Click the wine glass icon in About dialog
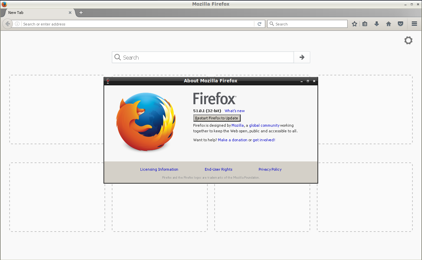The height and width of the screenshot is (260, 422). [x=107, y=81]
